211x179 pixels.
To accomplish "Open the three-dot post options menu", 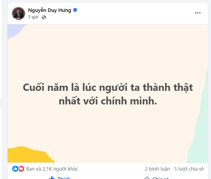I will click(198, 13).
